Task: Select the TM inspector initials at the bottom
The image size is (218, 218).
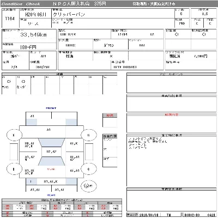Action: click(169, 215)
